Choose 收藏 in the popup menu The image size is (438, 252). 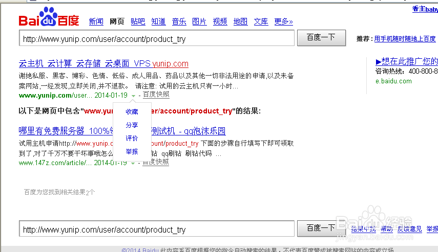pyautogui.click(x=132, y=112)
